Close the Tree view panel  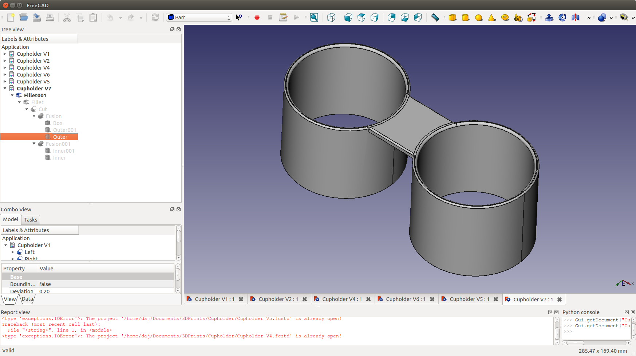click(178, 30)
